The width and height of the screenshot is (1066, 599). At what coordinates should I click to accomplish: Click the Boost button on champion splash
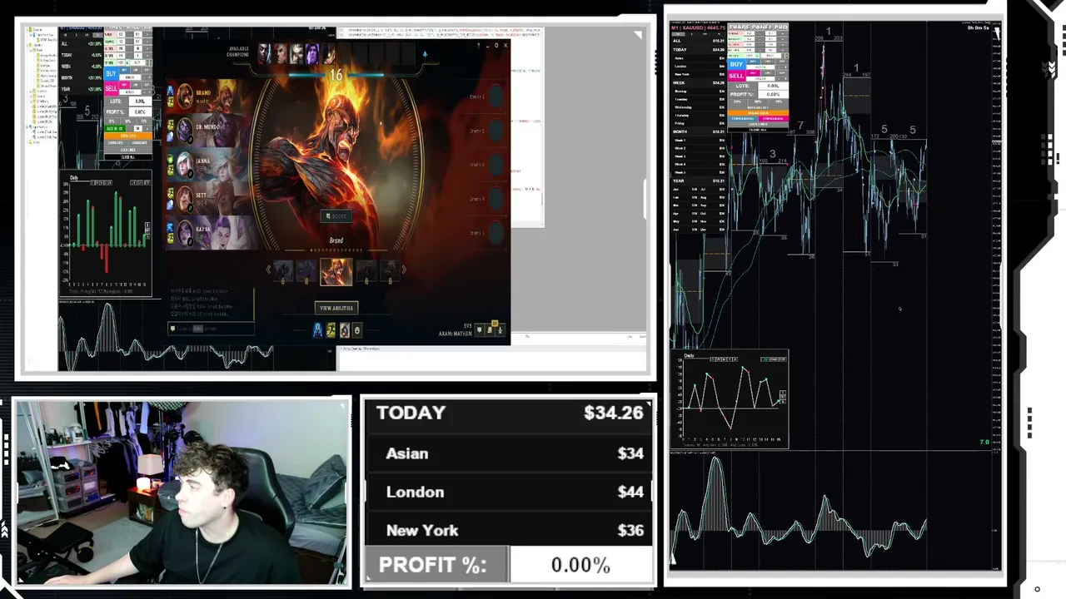click(x=337, y=216)
